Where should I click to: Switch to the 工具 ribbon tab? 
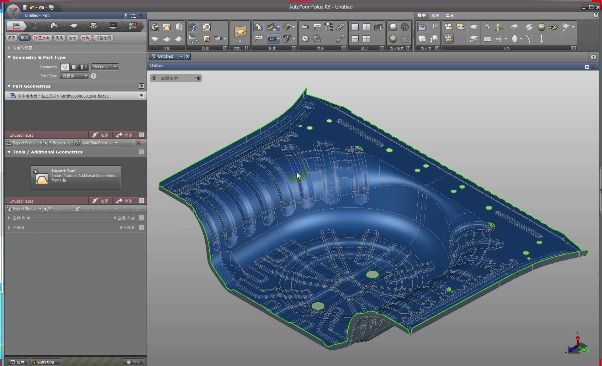coord(450,15)
